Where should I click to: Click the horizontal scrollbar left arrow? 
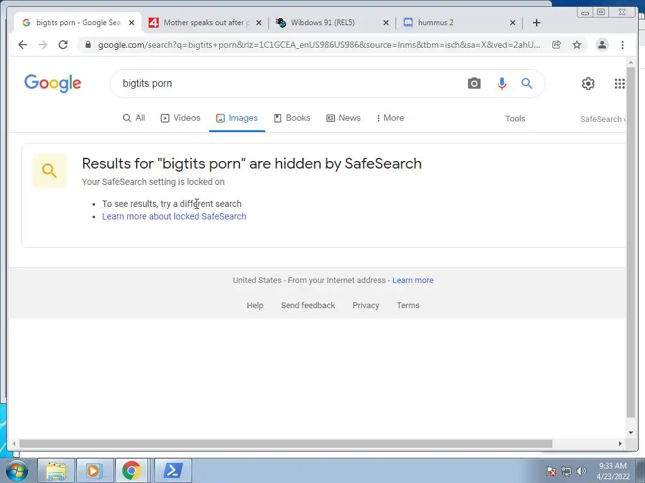coord(14,443)
